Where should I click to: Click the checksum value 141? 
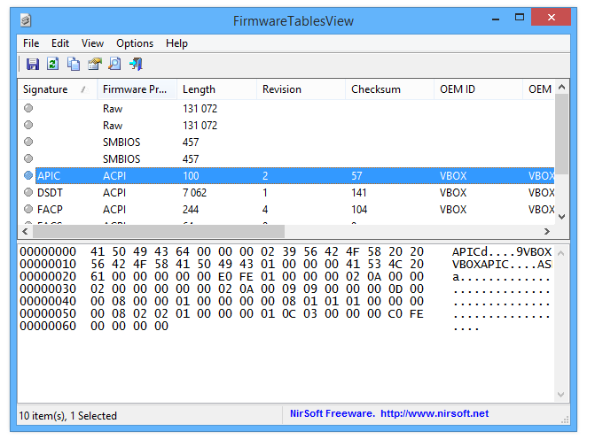click(358, 192)
